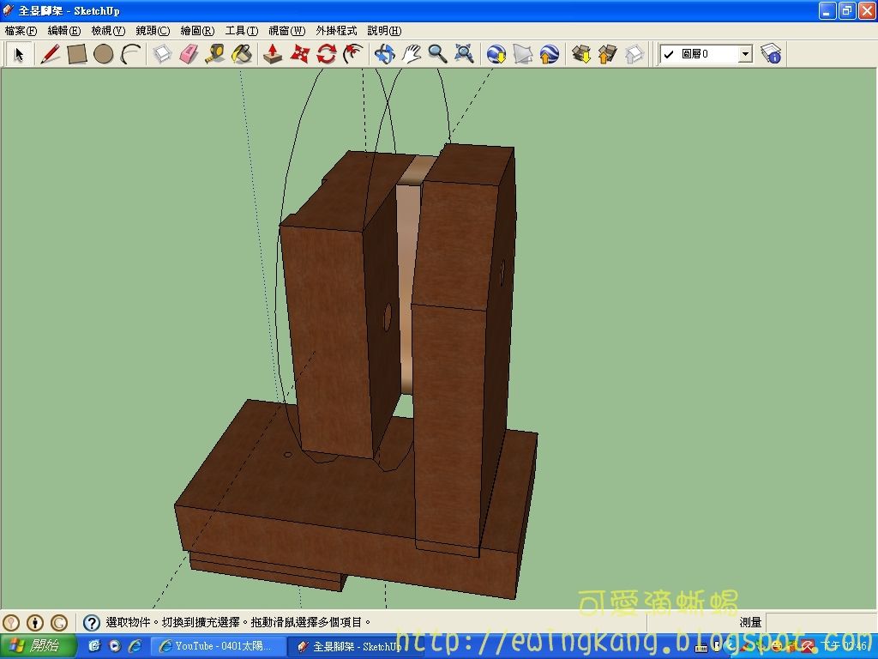
Task: Click the geo-location status bar icon
Action: (11, 623)
